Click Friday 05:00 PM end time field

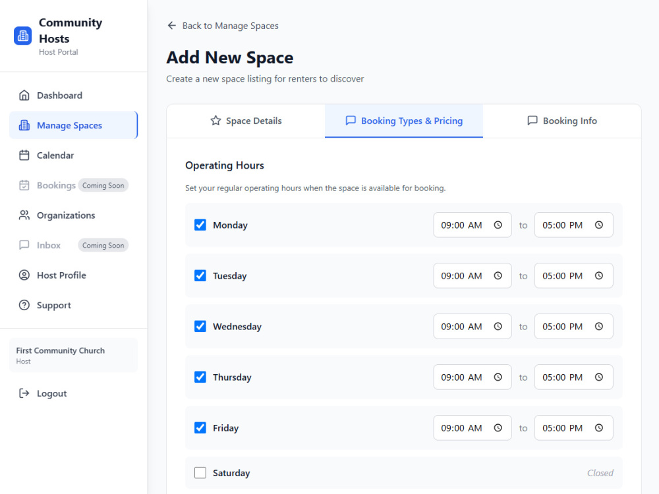[x=574, y=427]
